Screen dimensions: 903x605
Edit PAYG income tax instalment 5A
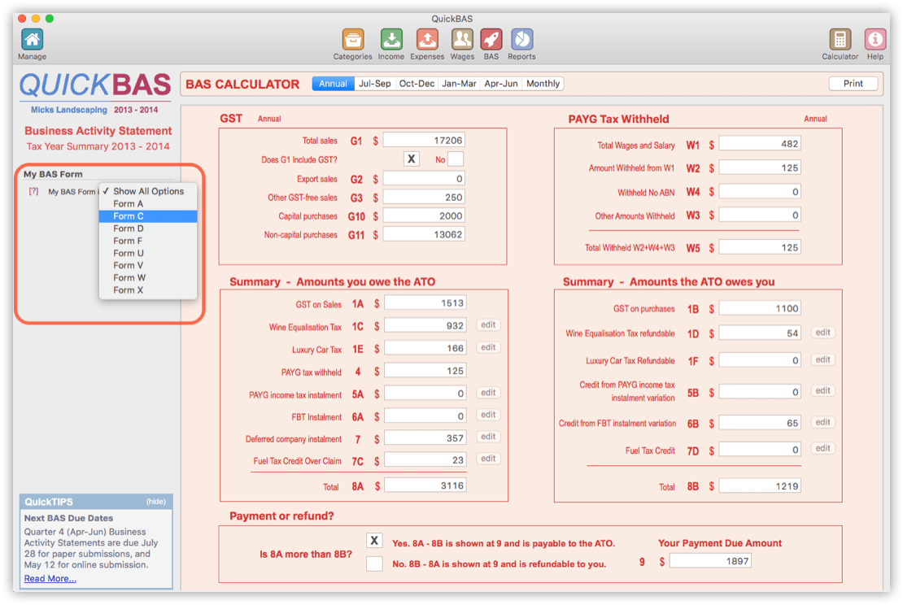(x=488, y=393)
